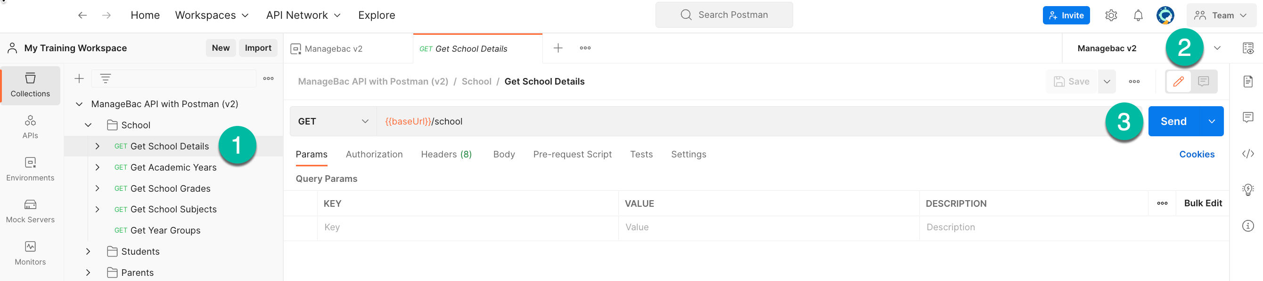Open the Mock Servers sidebar section
Image resolution: width=1263 pixels, height=281 pixels.
[x=31, y=211]
